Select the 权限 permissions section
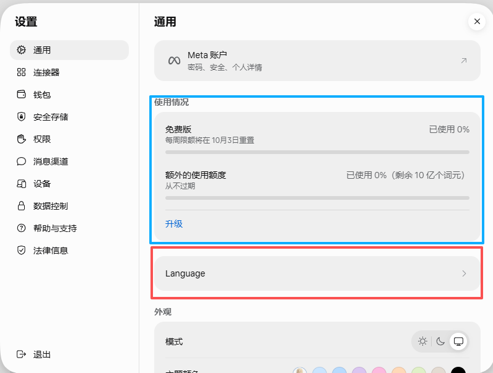Screen dimensions: 493x373 pyautogui.click(x=69, y=139)
